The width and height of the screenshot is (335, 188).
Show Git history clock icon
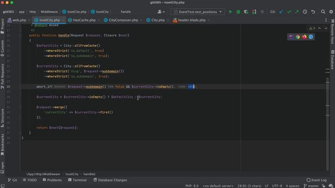305,11
